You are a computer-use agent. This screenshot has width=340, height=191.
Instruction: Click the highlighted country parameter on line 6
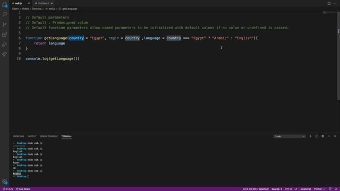(x=76, y=38)
